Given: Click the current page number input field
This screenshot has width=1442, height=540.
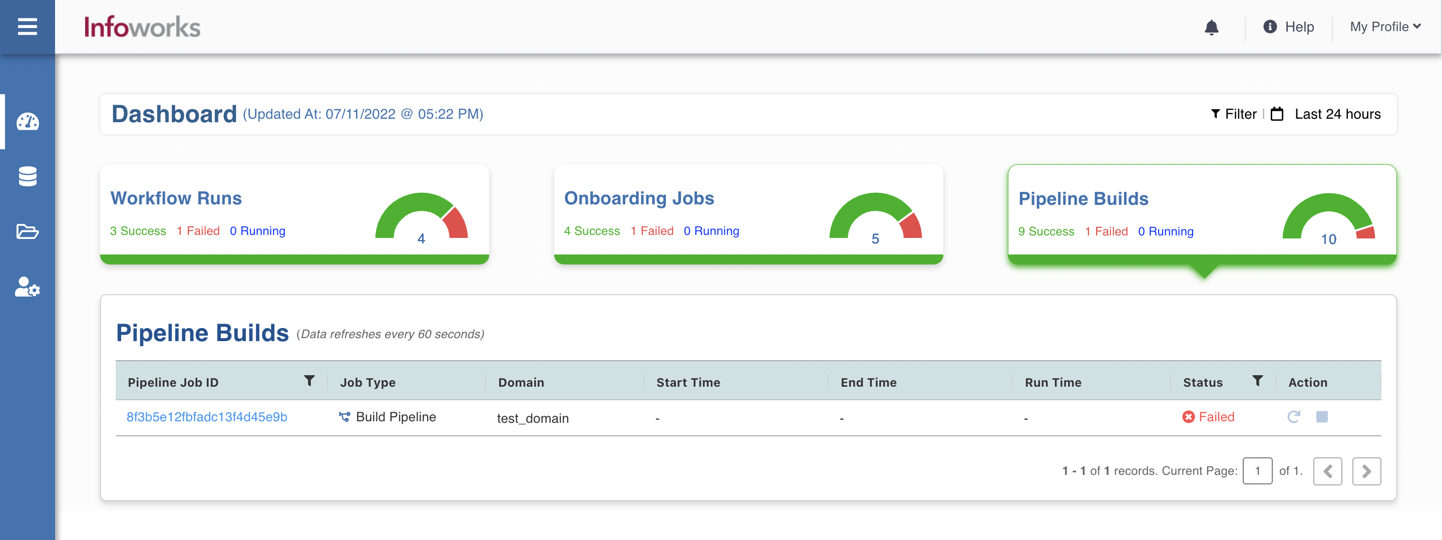Looking at the screenshot, I should pyautogui.click(x=1257, y=471).
